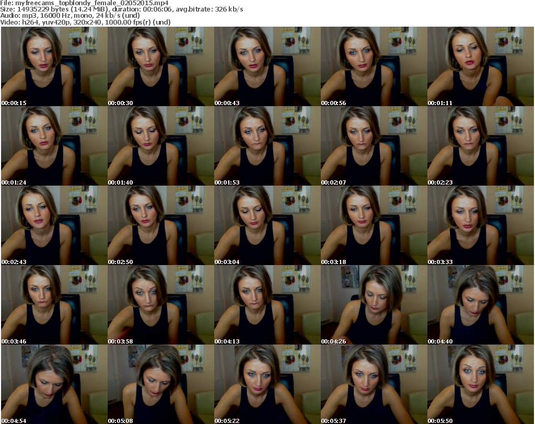Select the Video line reading h264, yuv420p

point(85,22)
